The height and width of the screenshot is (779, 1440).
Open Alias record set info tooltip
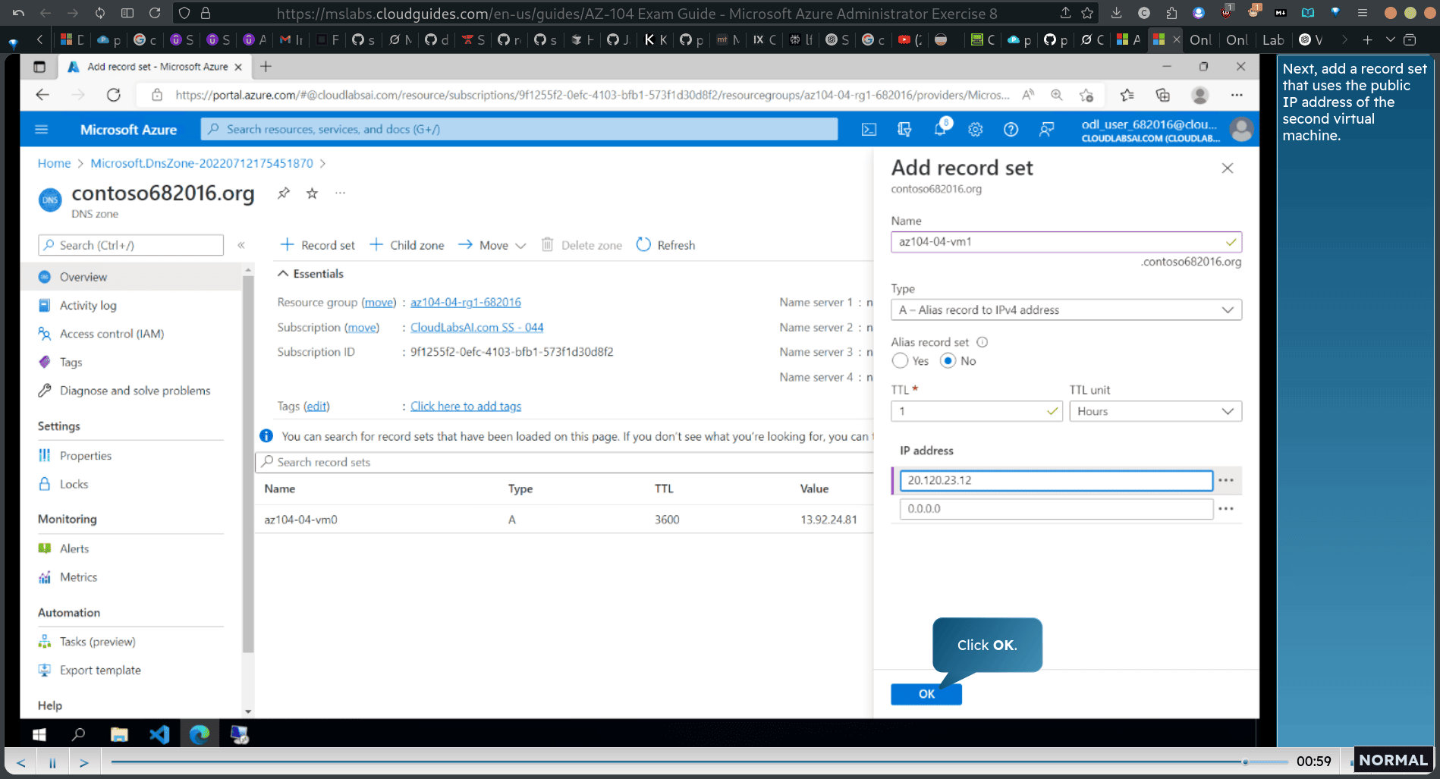(982, 342)
